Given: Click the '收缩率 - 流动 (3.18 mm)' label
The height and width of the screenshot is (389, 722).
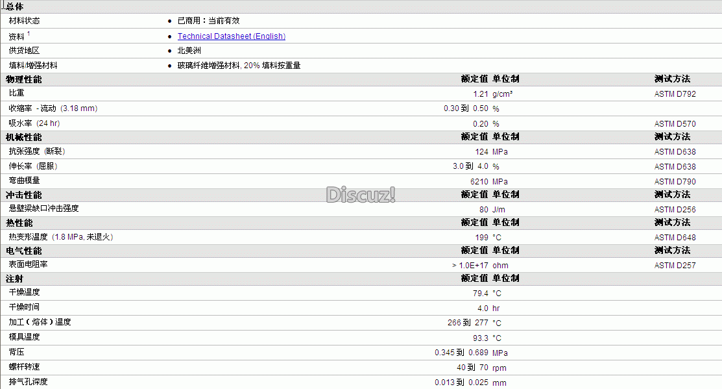Looking at the screenshot, I should point(53,108).
